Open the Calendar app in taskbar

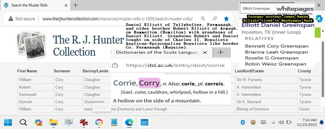point(144,122)
